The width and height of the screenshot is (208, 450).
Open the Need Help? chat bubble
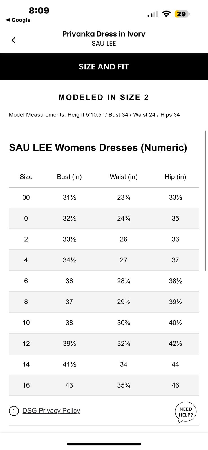pyautogui.click(x=186, y=412)
